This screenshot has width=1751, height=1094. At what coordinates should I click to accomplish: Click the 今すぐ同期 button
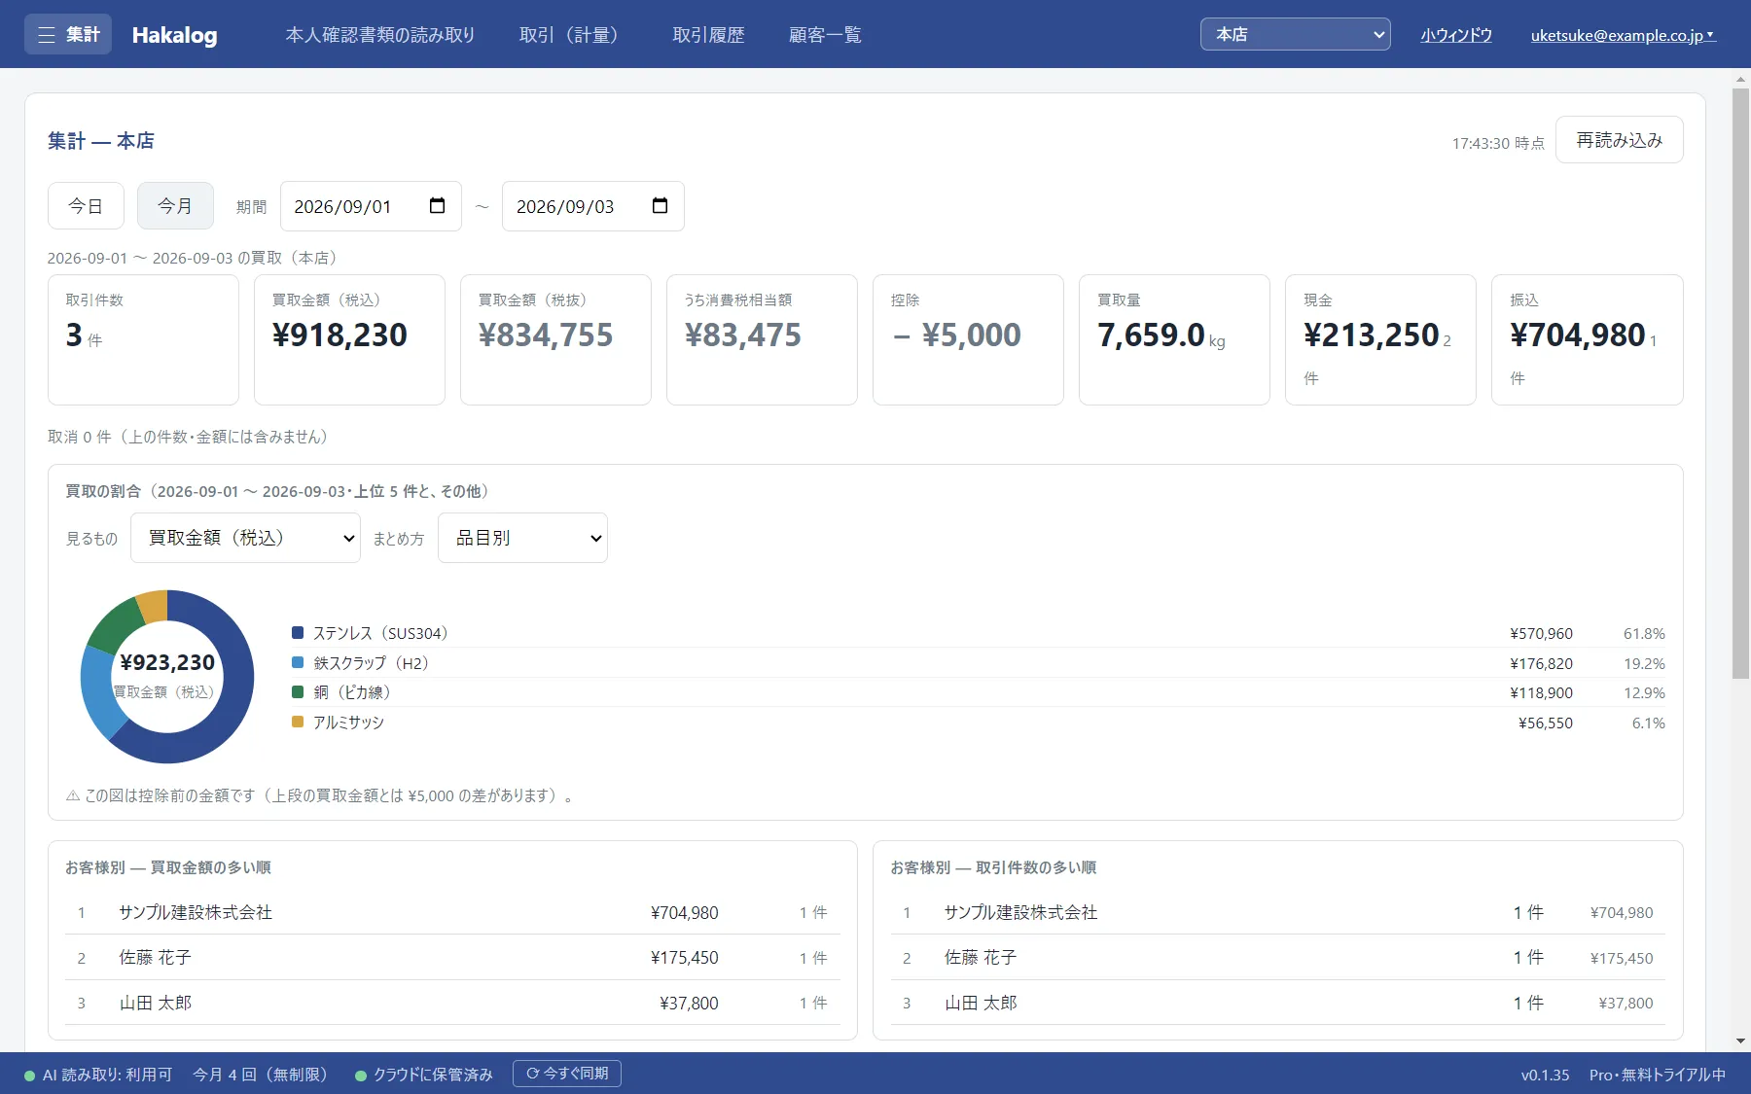point(567,1074)
